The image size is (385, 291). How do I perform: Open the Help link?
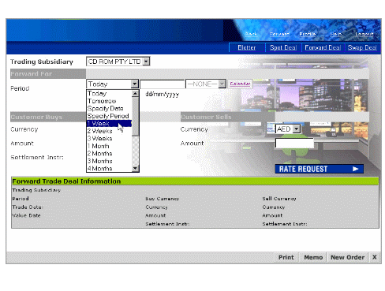click(336, 34)
